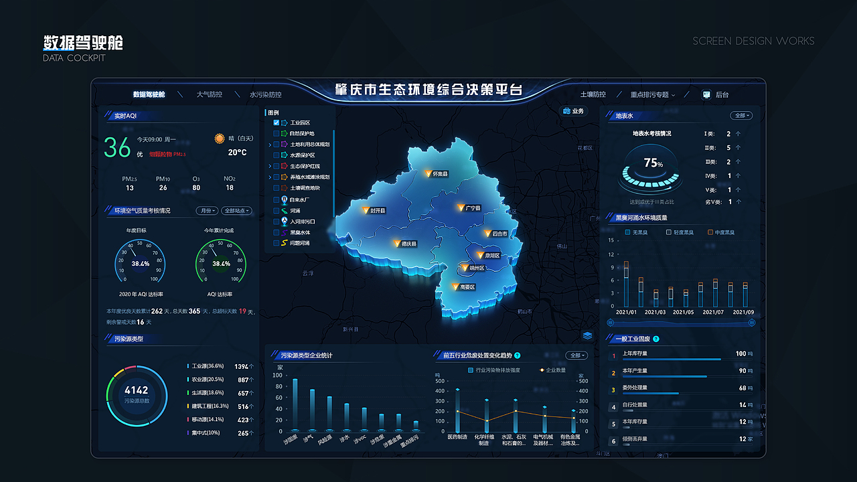857x482 pixels.
Task: Switch to 大气防控 tab
Action: tap(209, 94)
